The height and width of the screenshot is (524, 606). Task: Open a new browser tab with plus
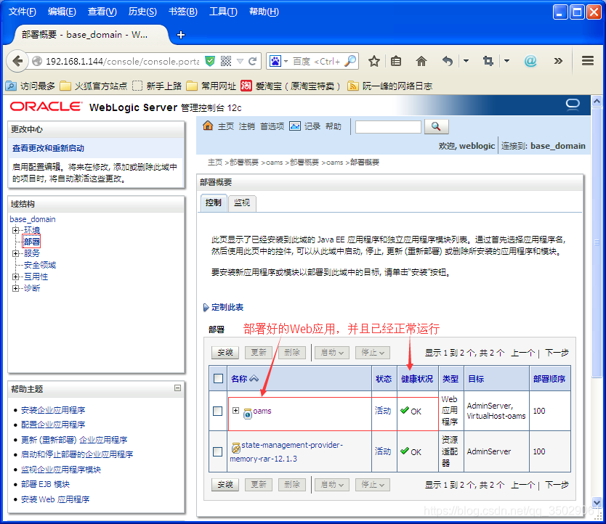[x=180, y=35]
